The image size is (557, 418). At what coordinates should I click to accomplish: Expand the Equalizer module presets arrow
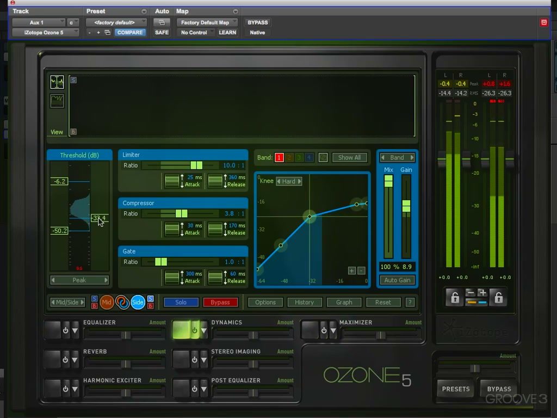click(x=75, y=330)
